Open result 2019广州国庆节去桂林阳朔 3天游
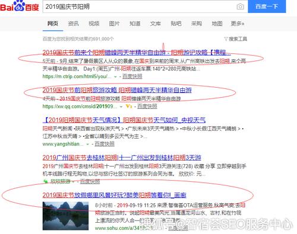The height and width of the screenshot is (234, 297). [x=122, y=158]
